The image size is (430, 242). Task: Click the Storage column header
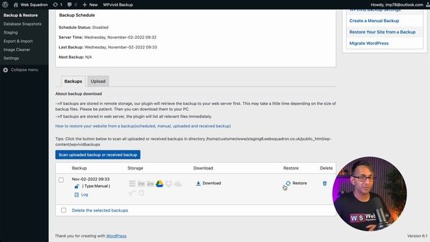pos(135,168)
